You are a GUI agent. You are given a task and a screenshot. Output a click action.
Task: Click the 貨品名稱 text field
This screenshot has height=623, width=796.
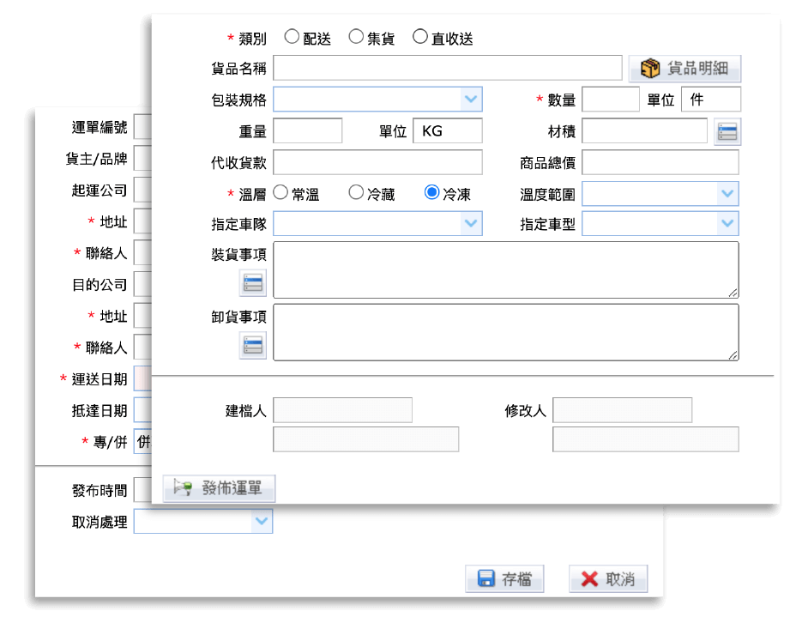447,68
